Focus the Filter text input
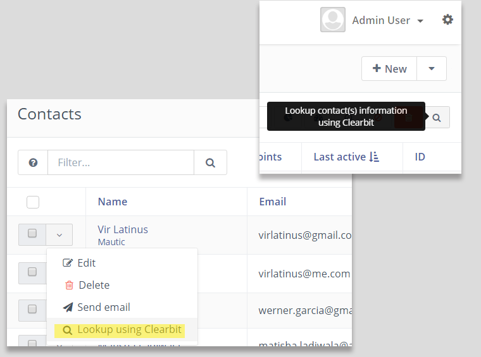Screen dimensions: 481x357 point(120,162)
